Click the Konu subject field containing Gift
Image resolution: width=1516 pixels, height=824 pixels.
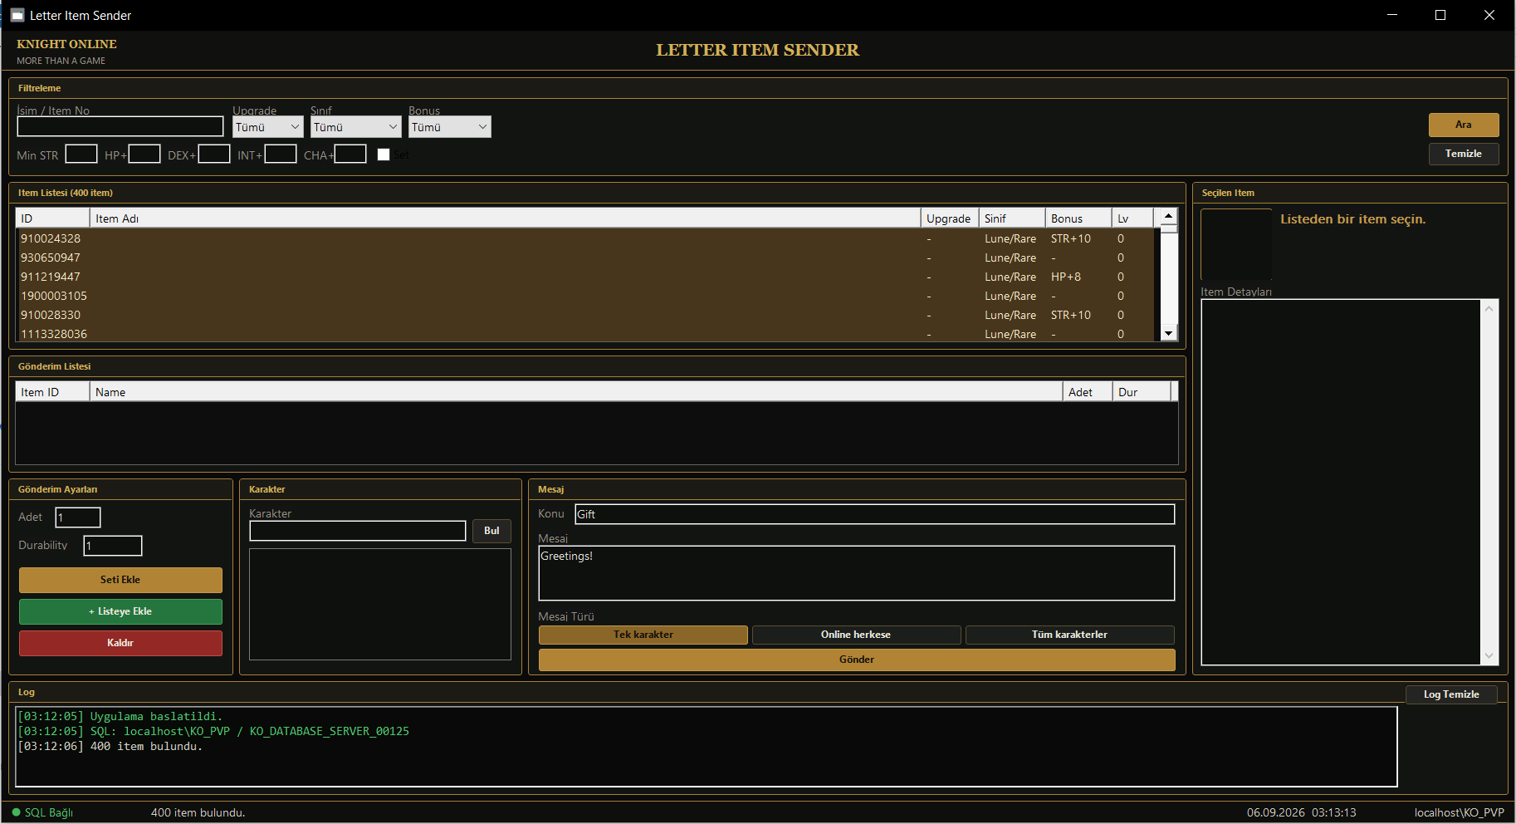875,514
